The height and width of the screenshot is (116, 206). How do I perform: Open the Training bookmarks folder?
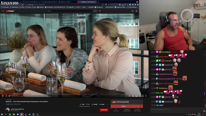click(x=28, y=7)
